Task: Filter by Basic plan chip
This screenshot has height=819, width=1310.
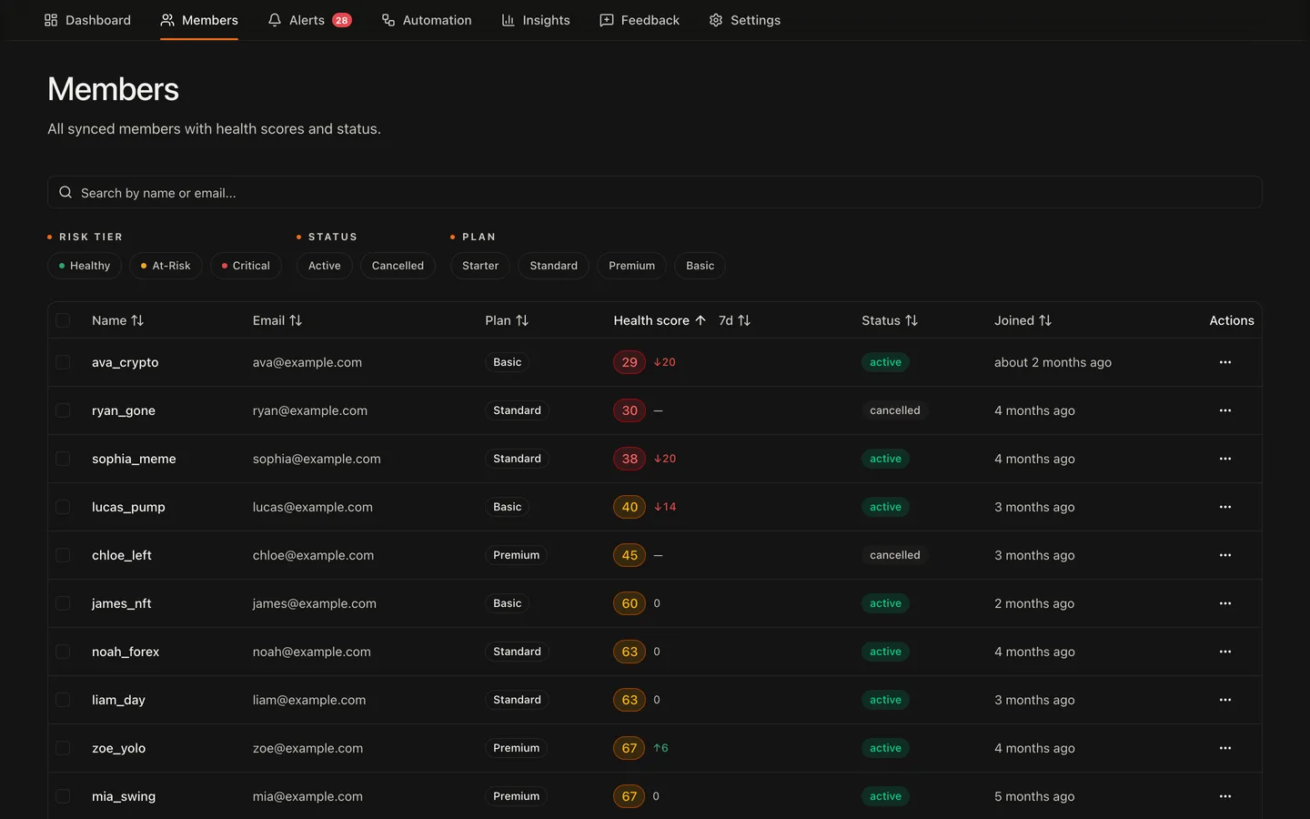Action: pos(700,266)
